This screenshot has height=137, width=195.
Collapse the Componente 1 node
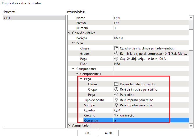pos(77,74)
